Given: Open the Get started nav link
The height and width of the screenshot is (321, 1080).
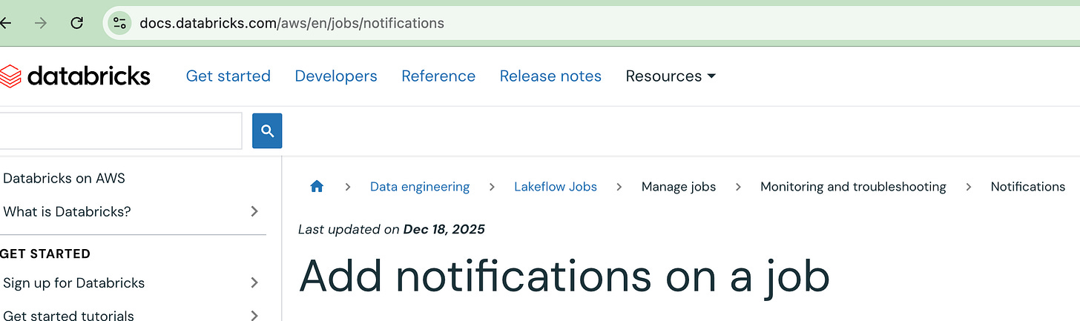Looking at the screenshot, I should tap(228, 76).
